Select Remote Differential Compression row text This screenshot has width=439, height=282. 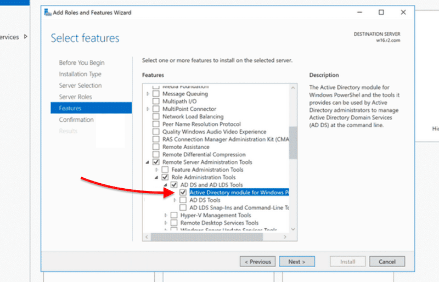click(x=204, y=154)
